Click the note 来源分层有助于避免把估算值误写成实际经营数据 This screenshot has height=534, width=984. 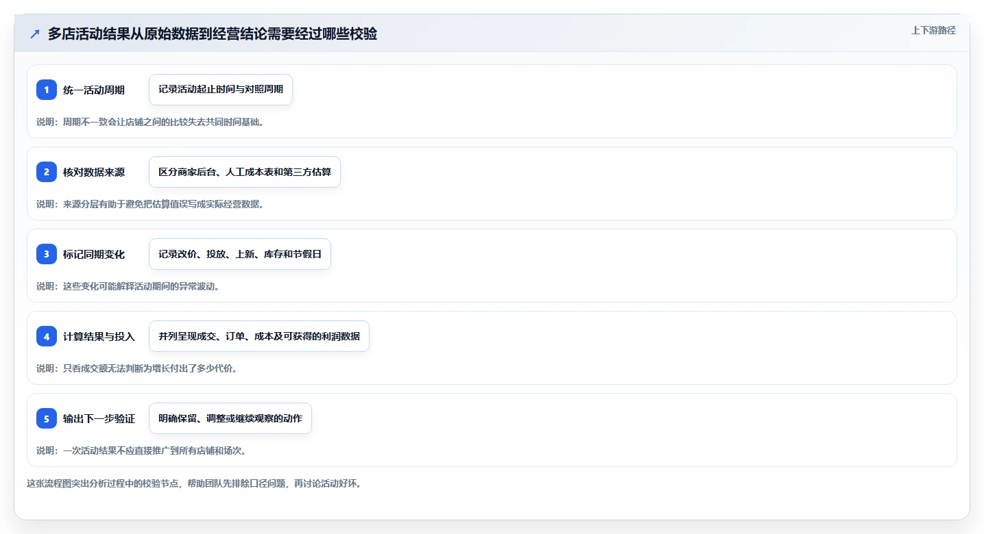pyautogui.click(x=150, y=204)
